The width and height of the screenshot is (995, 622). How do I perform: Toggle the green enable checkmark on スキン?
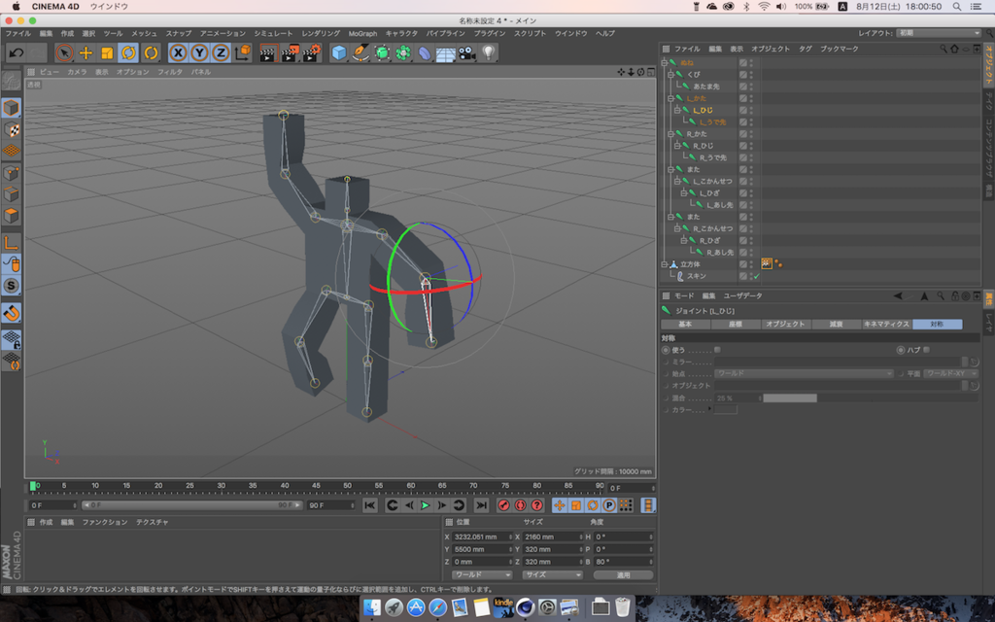[x=757, y=276]
